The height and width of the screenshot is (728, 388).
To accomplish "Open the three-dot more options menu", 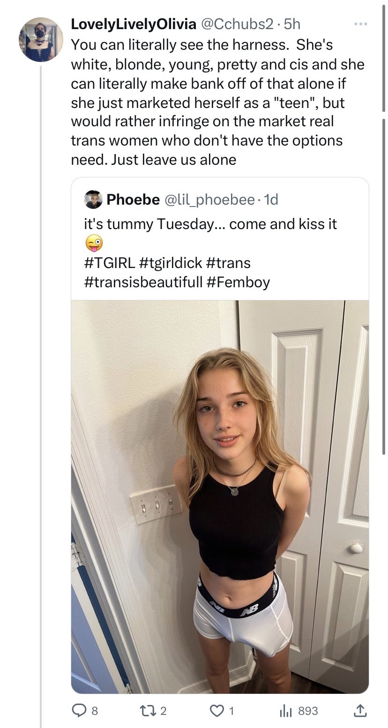I will 360,24.
